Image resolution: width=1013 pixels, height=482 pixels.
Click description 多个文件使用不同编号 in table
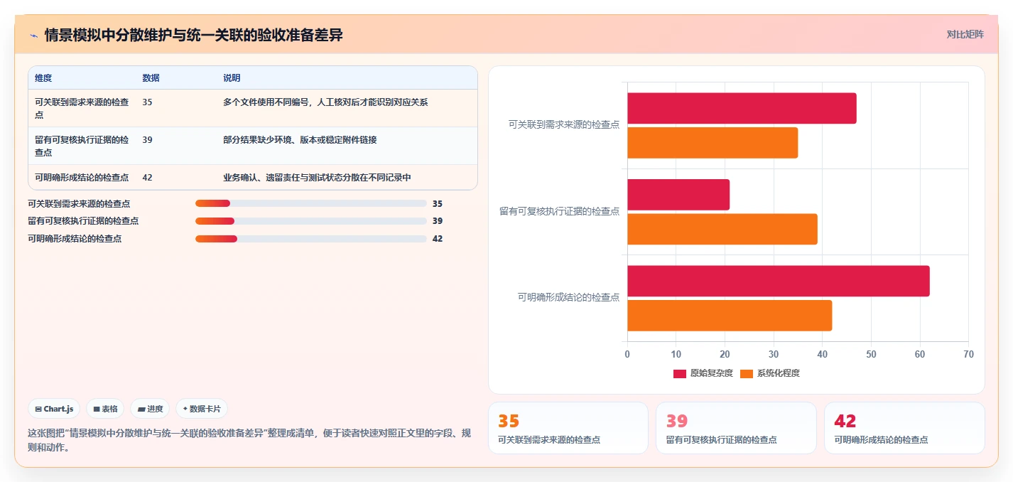(x=325, y=102)
